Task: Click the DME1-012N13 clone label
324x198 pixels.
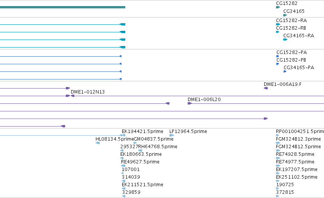Action: (88, 92)
